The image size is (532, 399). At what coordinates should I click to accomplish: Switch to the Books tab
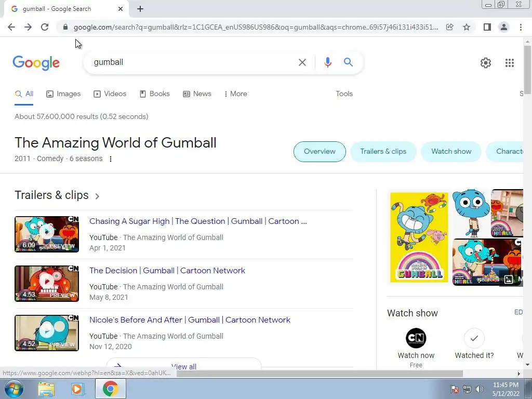pyautogui.click(x=155, y=94)
